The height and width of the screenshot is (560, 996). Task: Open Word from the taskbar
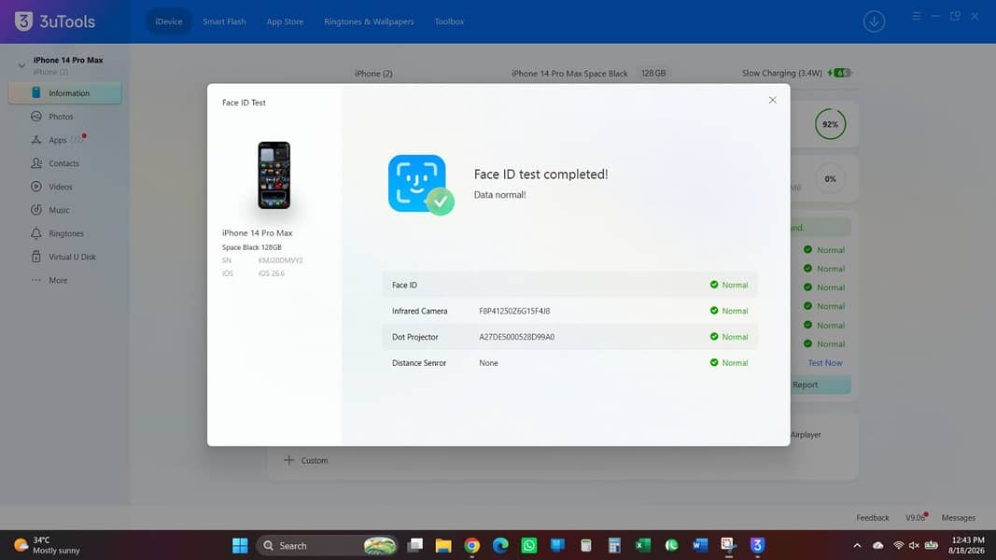pyautogui.click(x=700, y=545)
